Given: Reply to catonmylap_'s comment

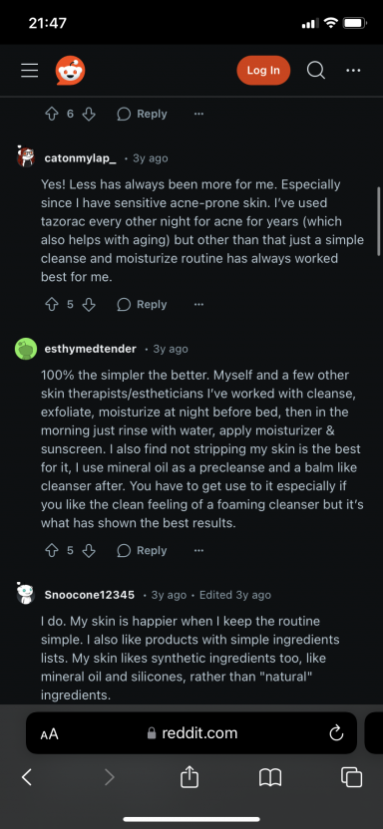Looking at the screenshot, I should (142, 305).
